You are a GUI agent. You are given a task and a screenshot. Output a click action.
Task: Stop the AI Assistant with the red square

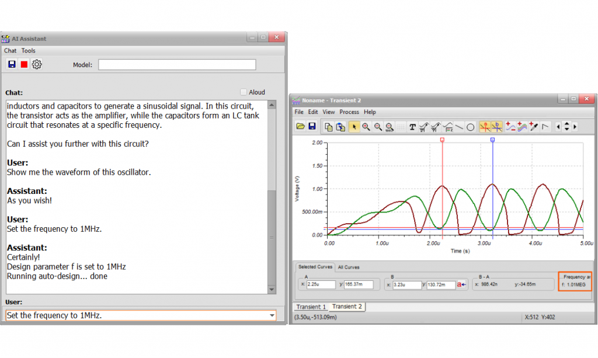[x=24, y=64]
